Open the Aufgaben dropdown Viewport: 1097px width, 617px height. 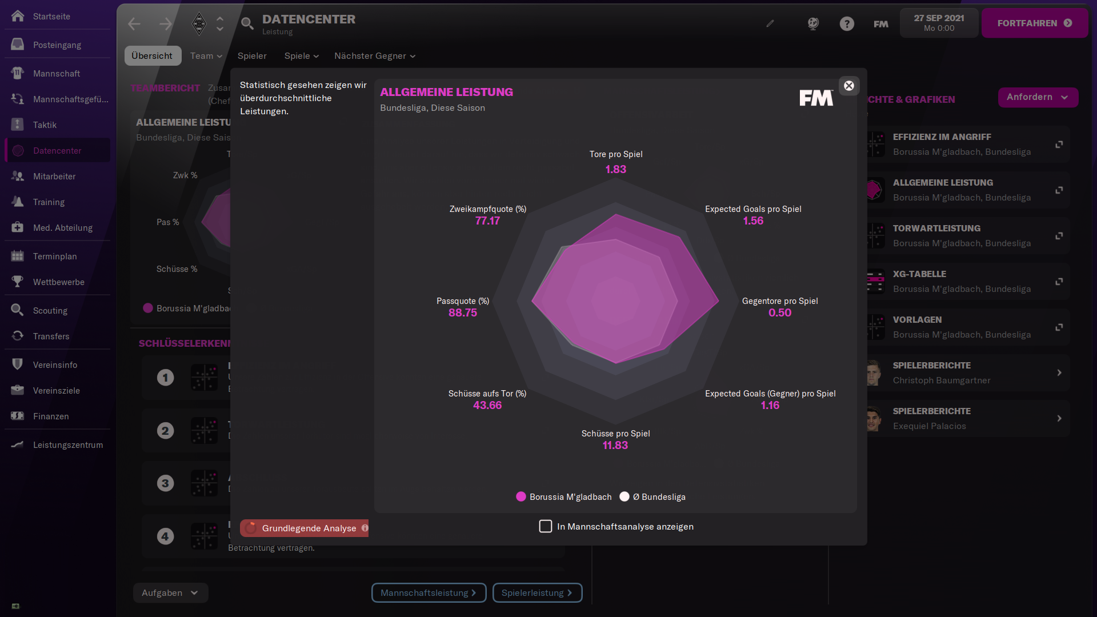pyautogui.click(x=170, y=592)
